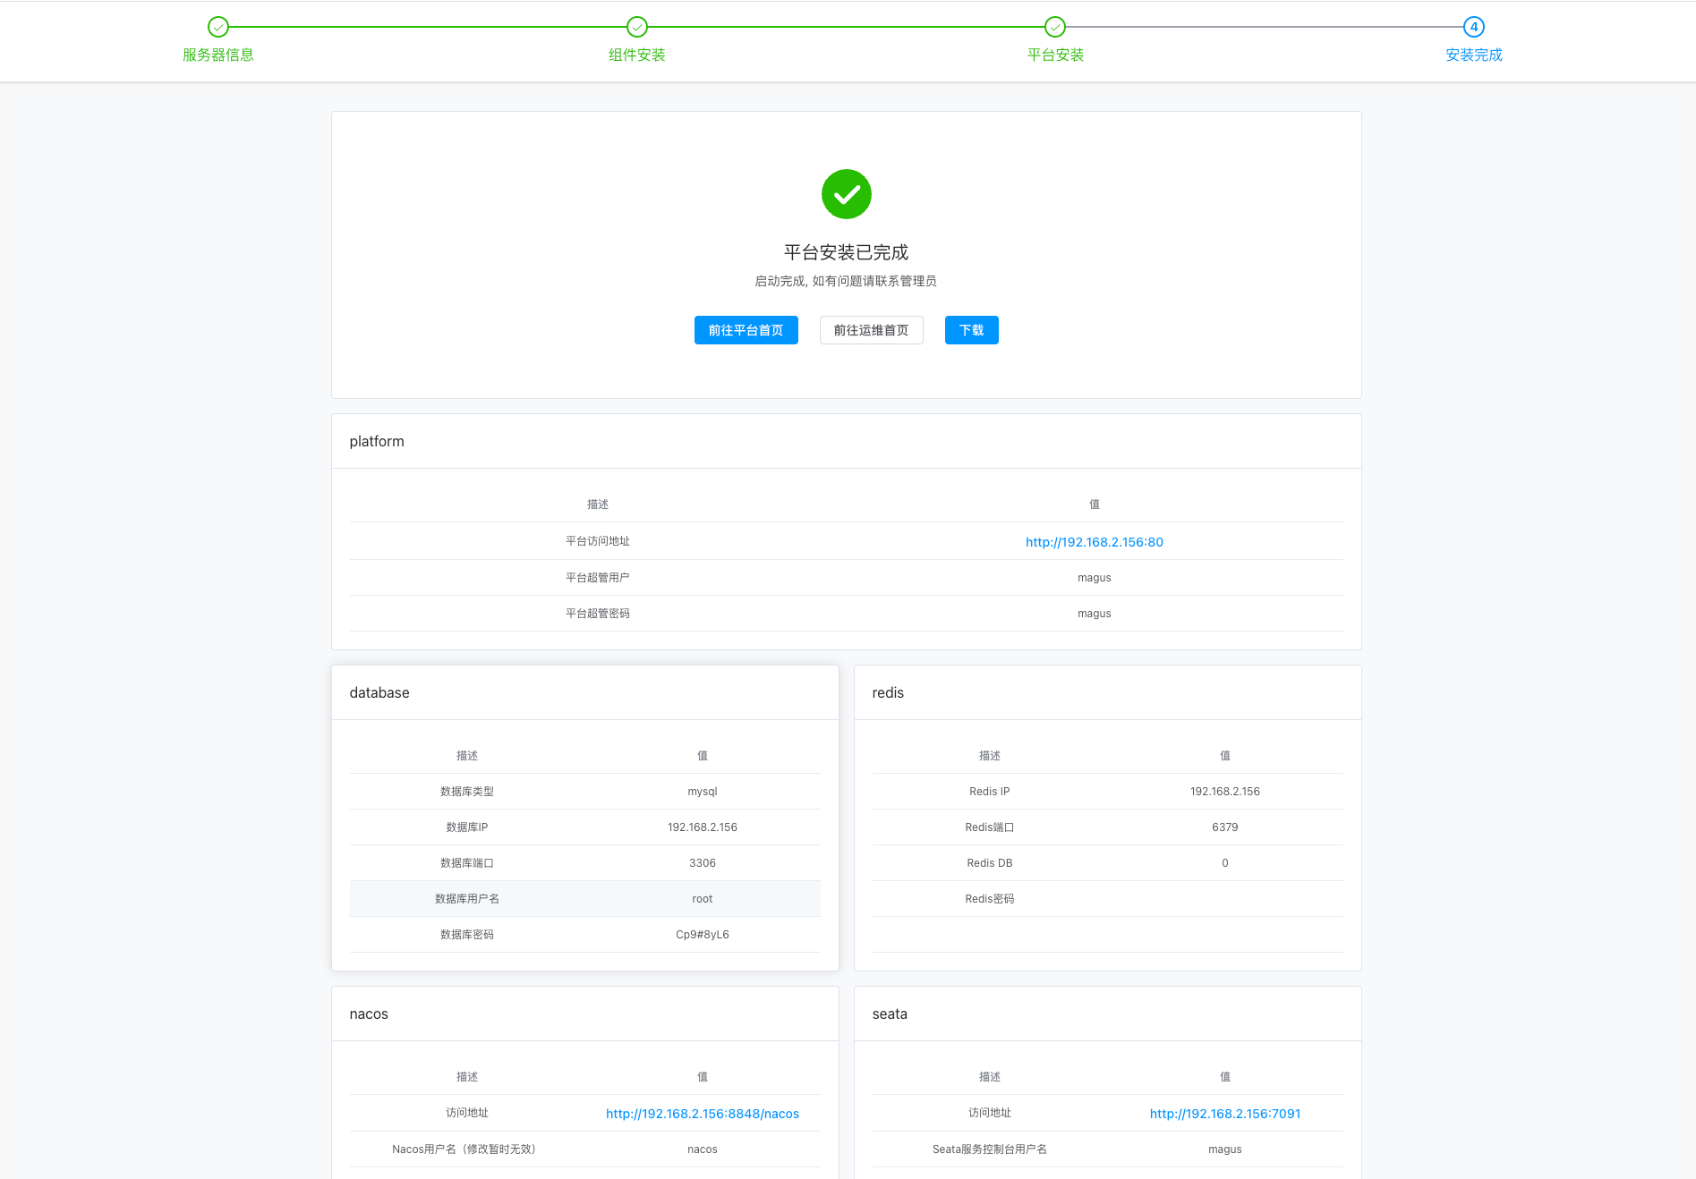Click the 平台超管用户 row in platform table
Viewport: 1696px width, 1179px height.
pos(846,578)
